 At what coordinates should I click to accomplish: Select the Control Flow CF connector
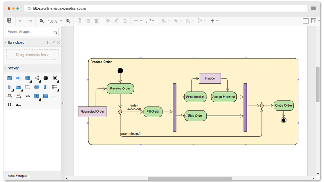pos(10,96)
